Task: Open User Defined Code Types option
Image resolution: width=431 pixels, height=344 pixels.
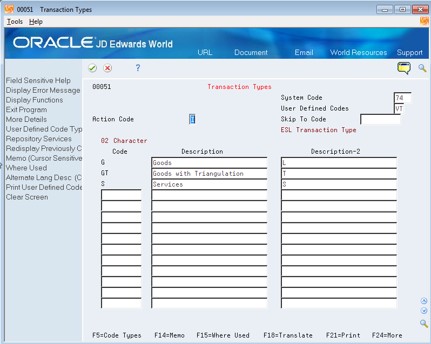Action: pyautogui.click(x=44, y=129)
